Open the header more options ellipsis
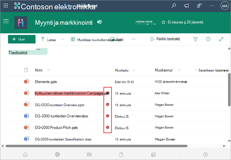This screenshot has height=160, width=231. tap(212, 6)
